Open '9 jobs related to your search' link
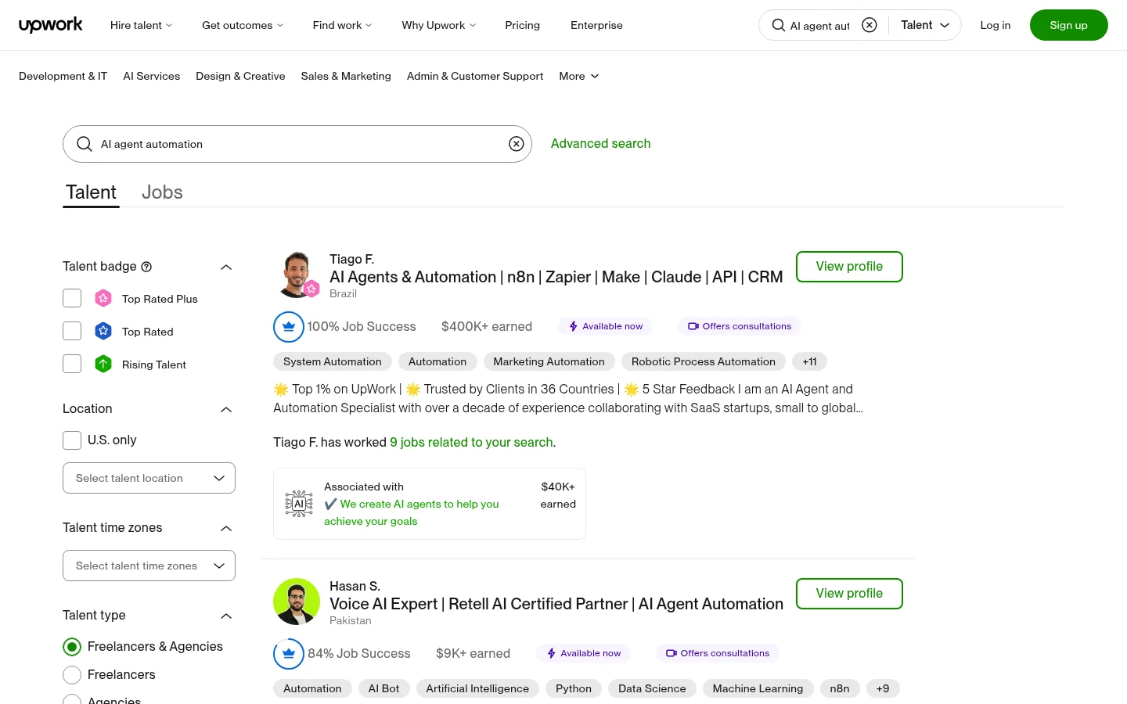1127x704 pixels. click(471, 442)
